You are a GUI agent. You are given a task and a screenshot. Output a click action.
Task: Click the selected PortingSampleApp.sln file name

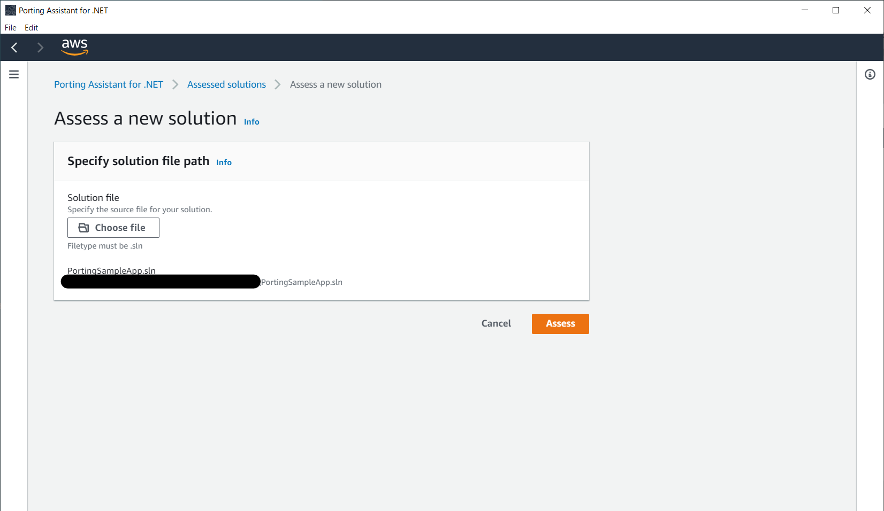[111, 270]
